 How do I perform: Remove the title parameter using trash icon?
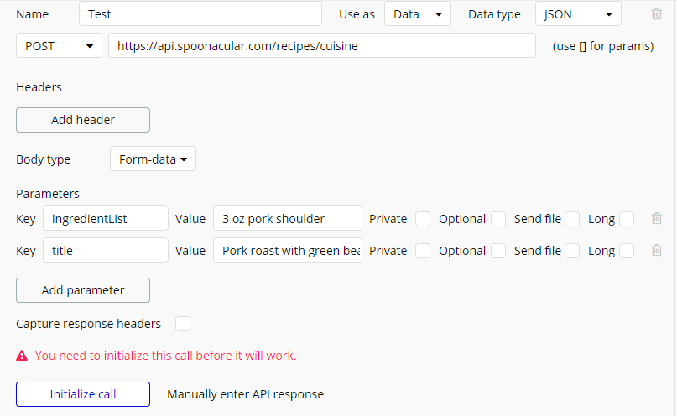[657, 250]
